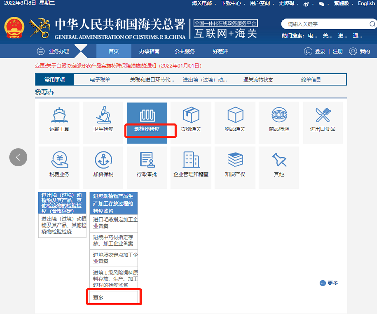Click hot search term 通...
This screenshot has height=314, width=377.
click(x=357, y=36)
